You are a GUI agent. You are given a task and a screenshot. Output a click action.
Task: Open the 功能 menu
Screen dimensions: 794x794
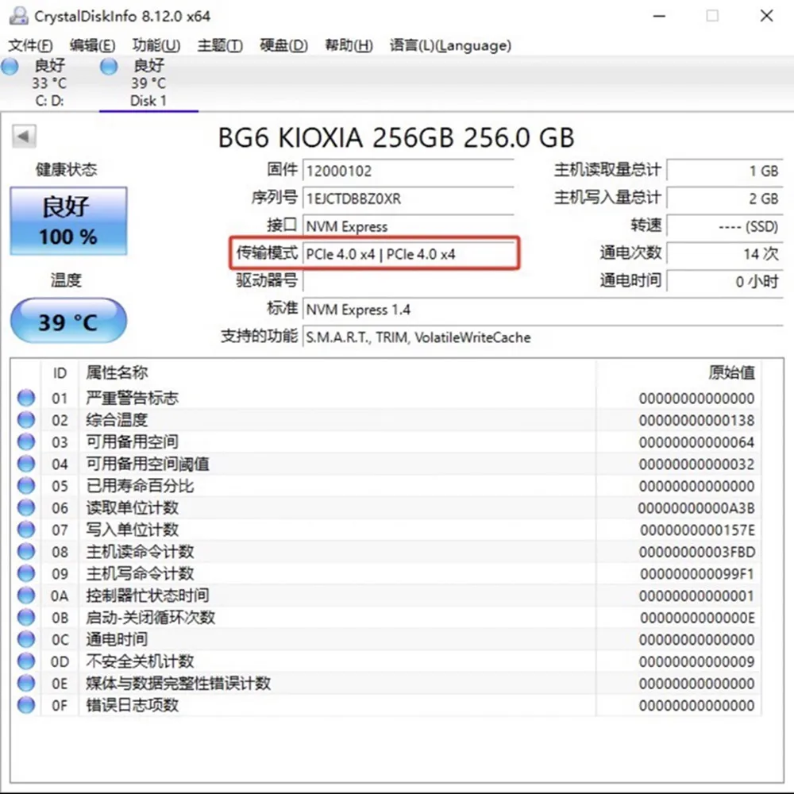point(156,45)
